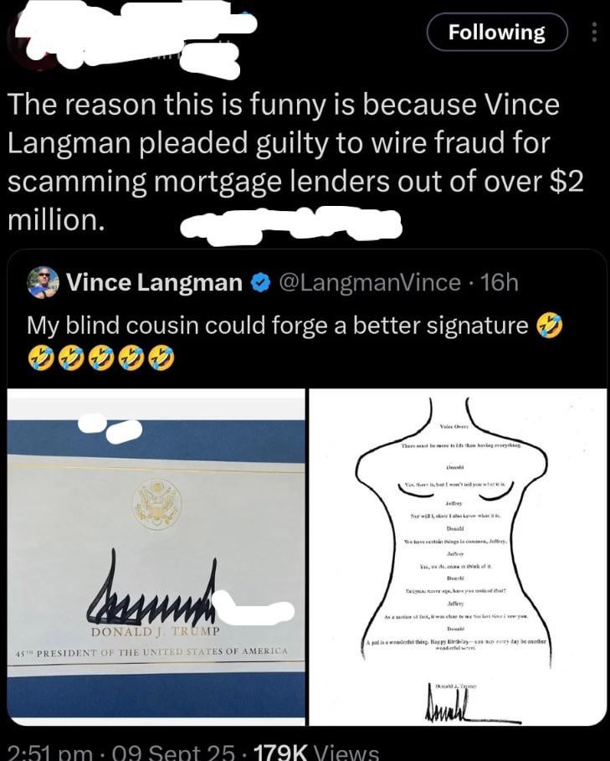This screenshot has height=761, width=610.
Task: View the 179K Views analytics
Action: [315, 753]
